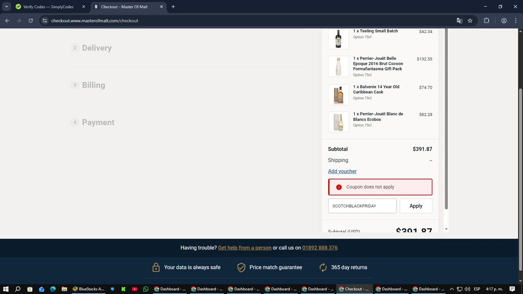Screen dimensions: 523x294
Task: Click the Perrier-Jouët Belle Epoque thumbnail
Action: click(339, 66)
